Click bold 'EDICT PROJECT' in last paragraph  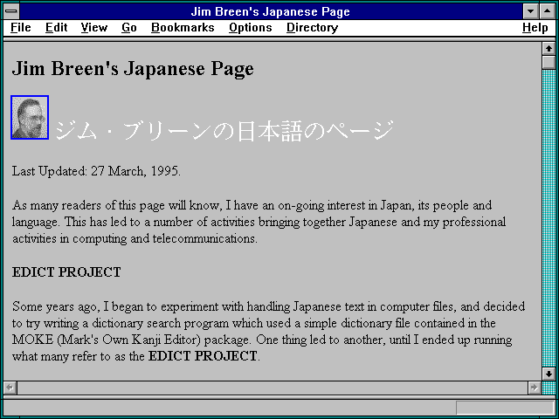pyautogui.click(x=203, y=355)
